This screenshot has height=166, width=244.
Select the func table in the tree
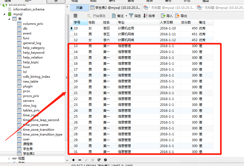tap(26, 38)
